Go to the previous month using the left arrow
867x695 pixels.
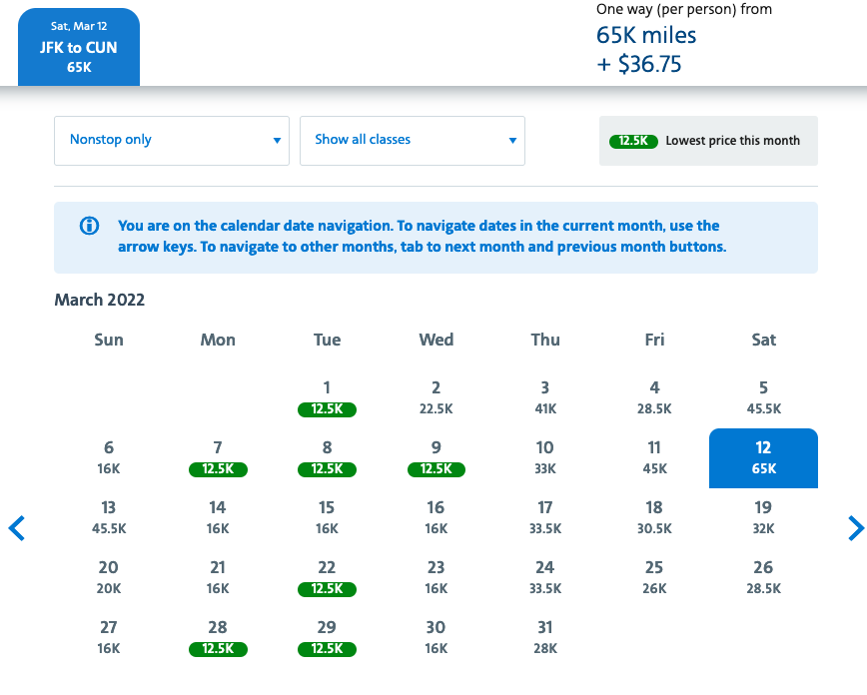coord(16,528)
